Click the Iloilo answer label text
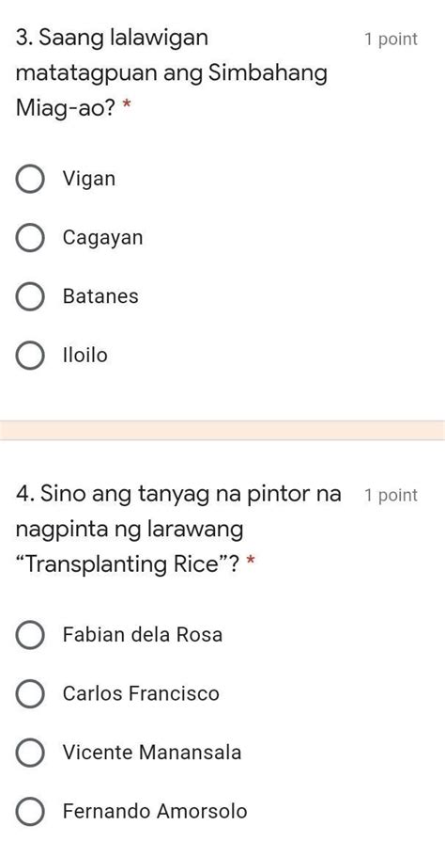Viewport: 445px width, 841px height. click(85, 355)
